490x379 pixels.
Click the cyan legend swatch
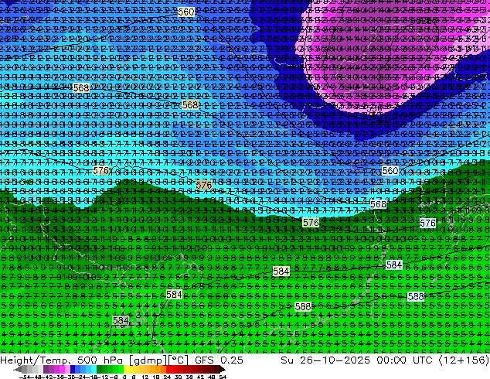[x=94, y=369]
